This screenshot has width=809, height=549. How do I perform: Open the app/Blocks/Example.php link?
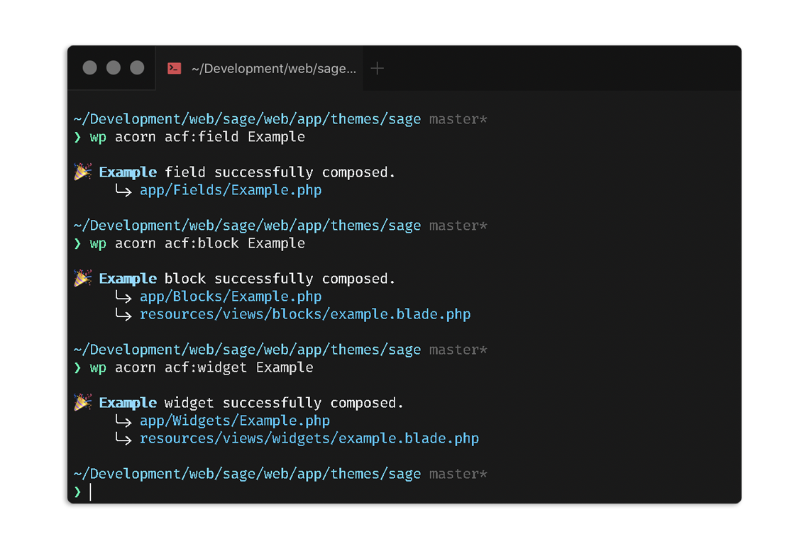(231, 296)
